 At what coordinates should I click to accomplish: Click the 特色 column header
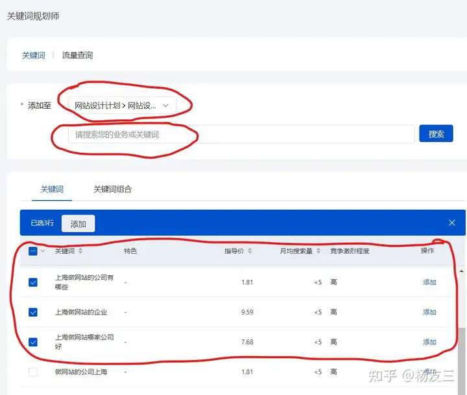pyautogui.click(x=130, y=251)
